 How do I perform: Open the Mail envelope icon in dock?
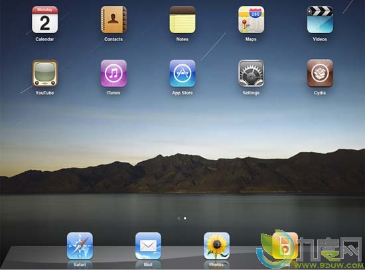pyautogui.click(x=148, y=246)
